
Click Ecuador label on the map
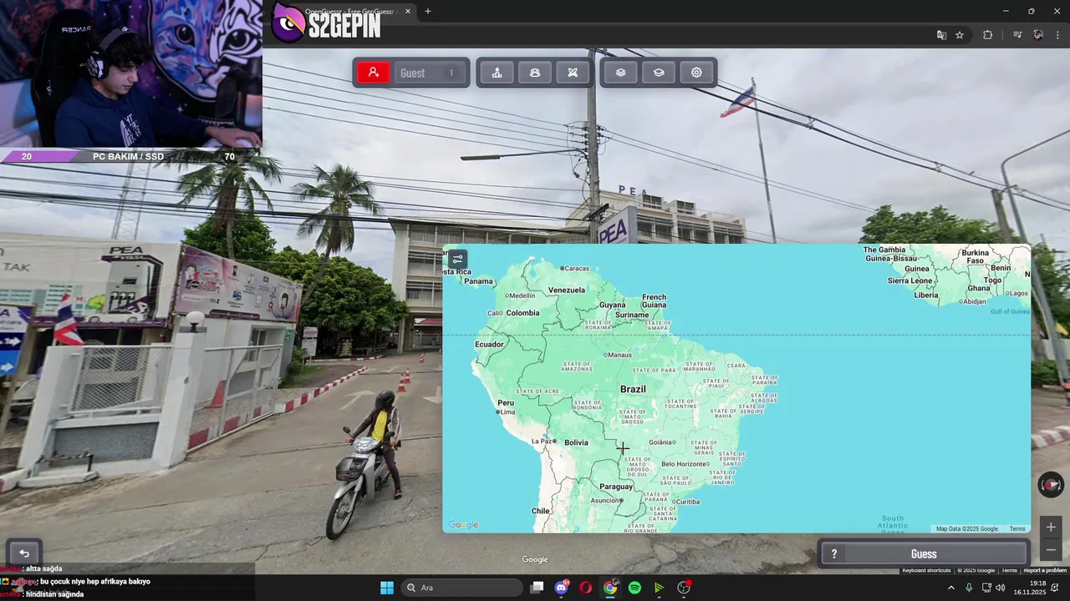pyautogui.click(x=489, y=344)
